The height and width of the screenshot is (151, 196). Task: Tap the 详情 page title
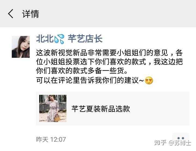click(30, 14)
